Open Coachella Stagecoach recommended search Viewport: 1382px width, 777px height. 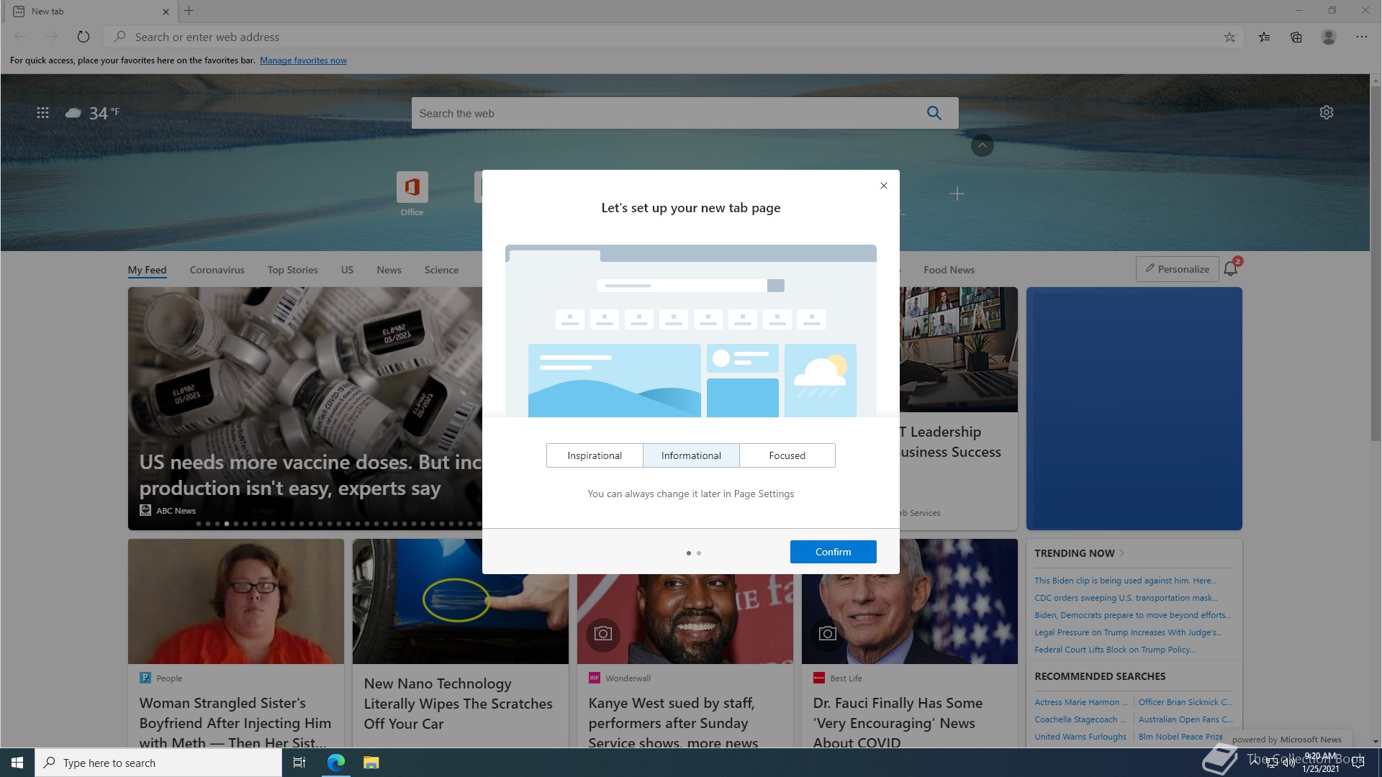[1080, 719]
